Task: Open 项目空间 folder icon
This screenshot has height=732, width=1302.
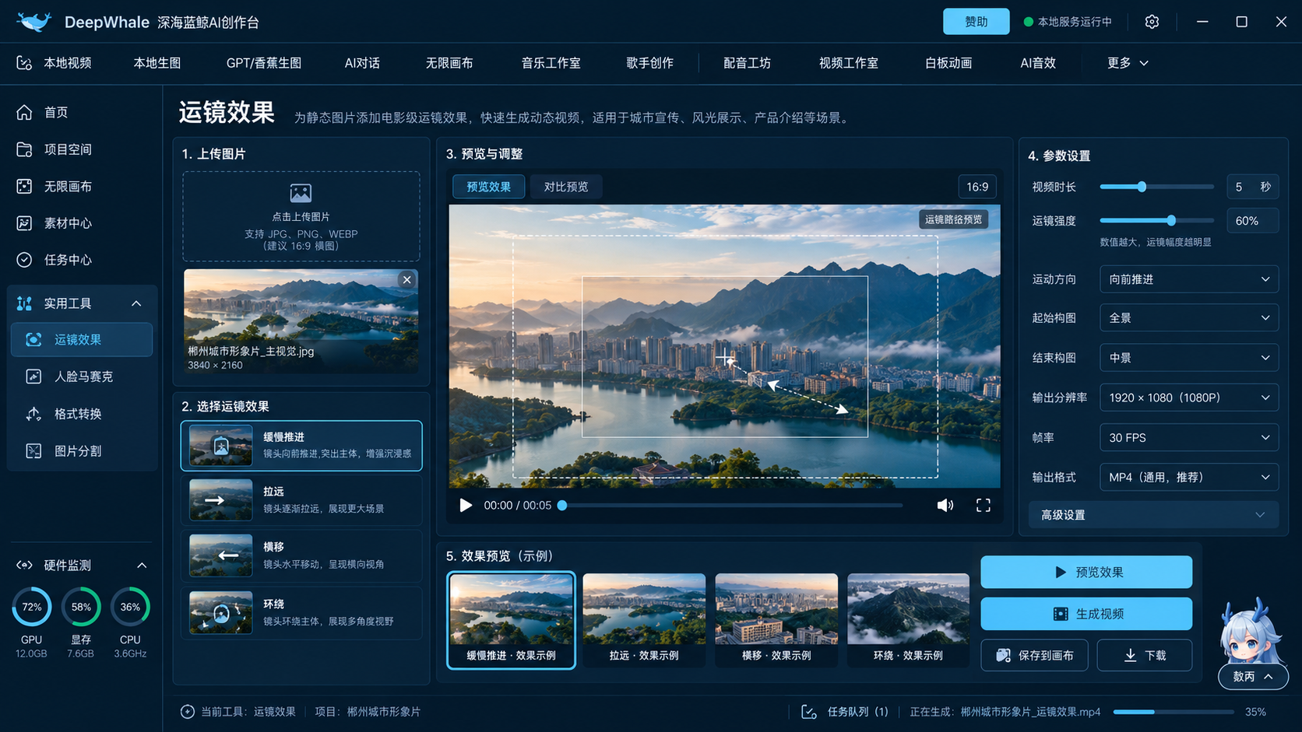Action: coord(24,149)
